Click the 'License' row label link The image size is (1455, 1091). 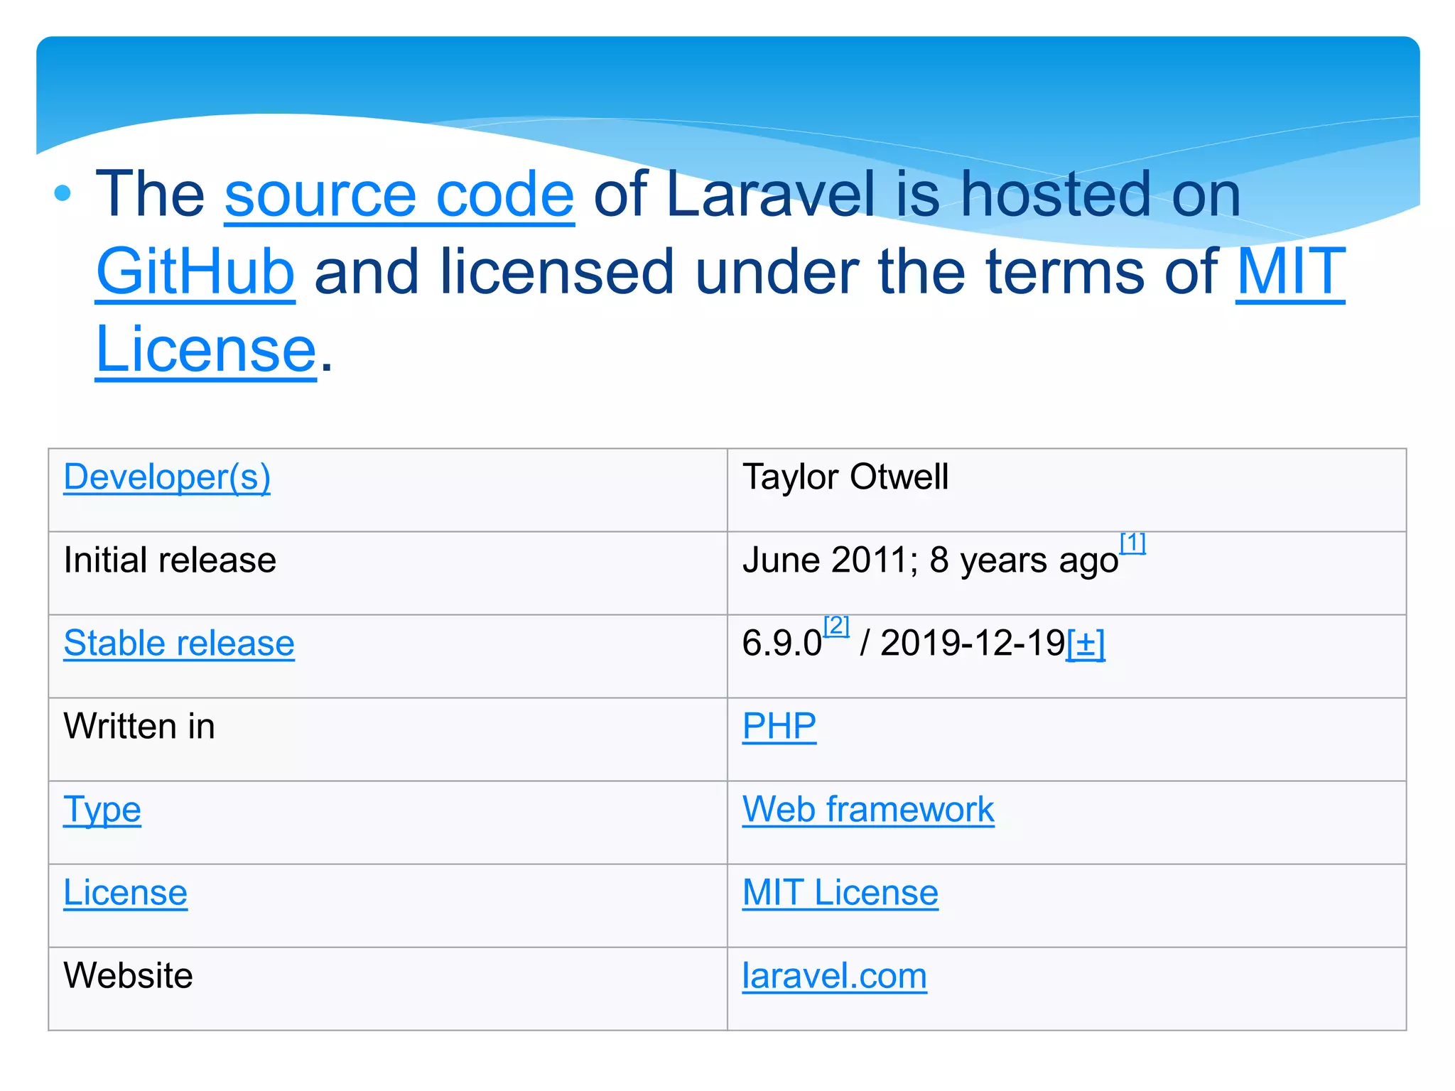(126, 893)
